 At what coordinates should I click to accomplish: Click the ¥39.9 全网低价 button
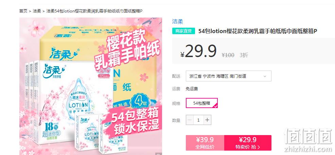[x=205, y=143]
